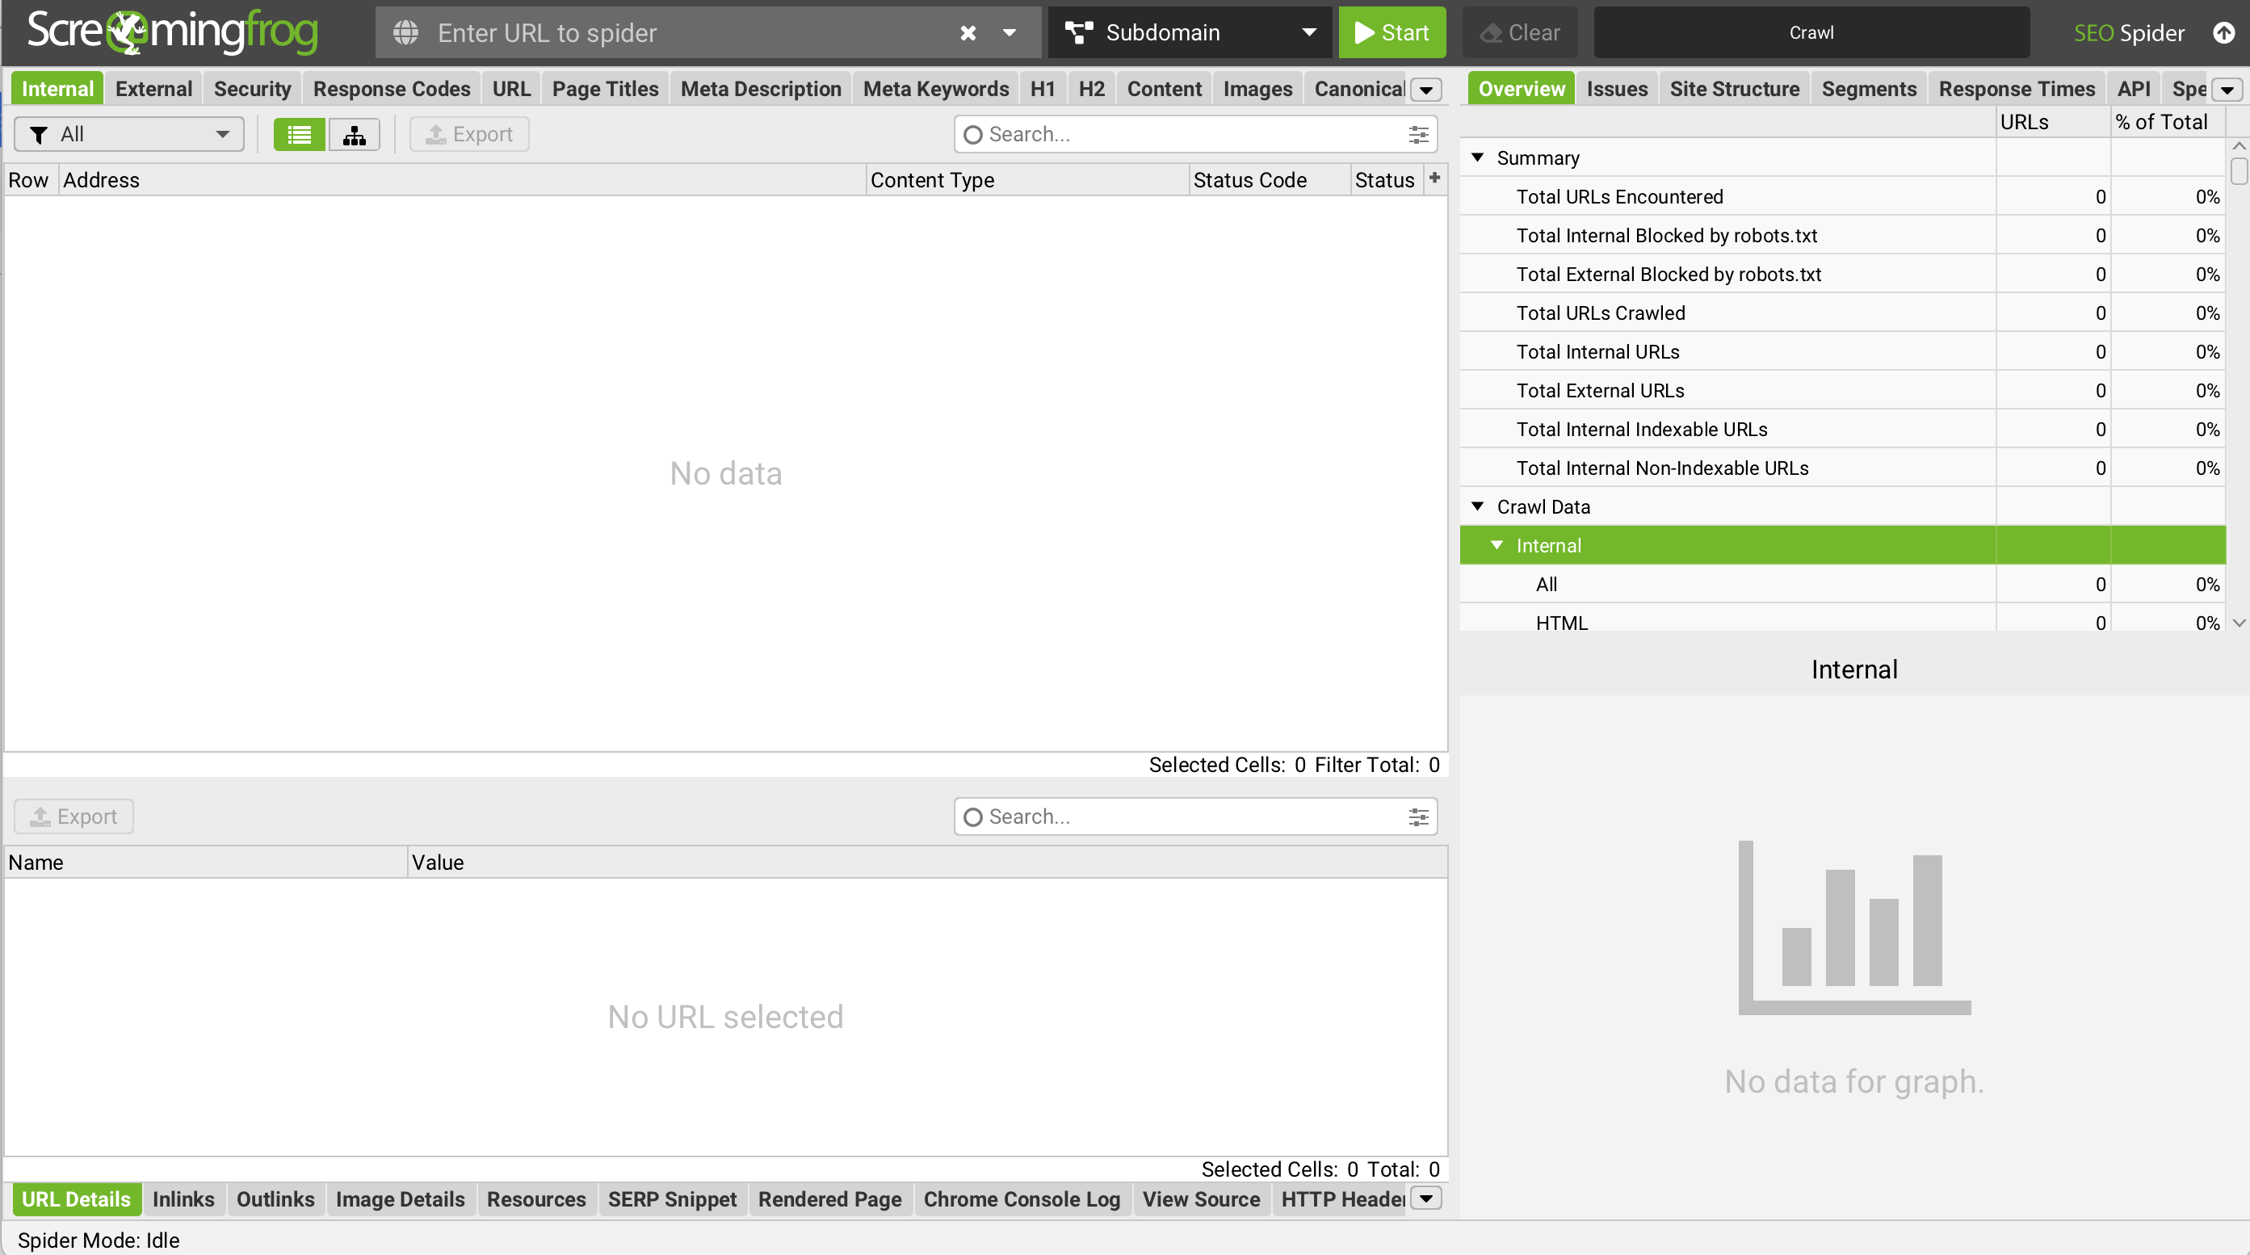This screenshot has width=2250, height=1255.
Task: Show more bottom tabs via overflow arrow
Action: 1425,1198
